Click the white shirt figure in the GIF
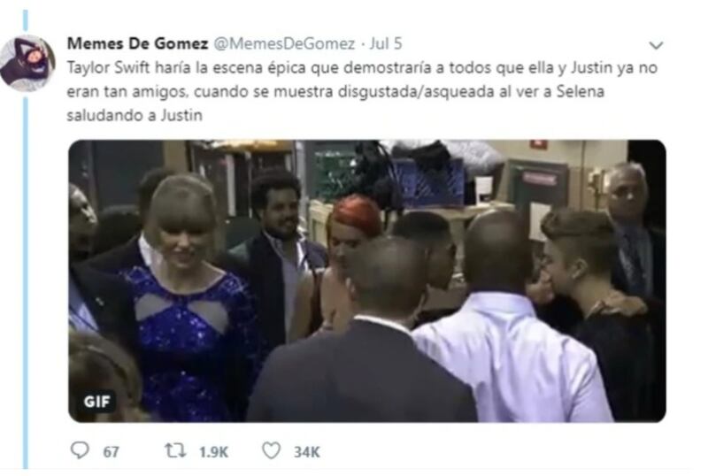 click(x=512, y=357)
